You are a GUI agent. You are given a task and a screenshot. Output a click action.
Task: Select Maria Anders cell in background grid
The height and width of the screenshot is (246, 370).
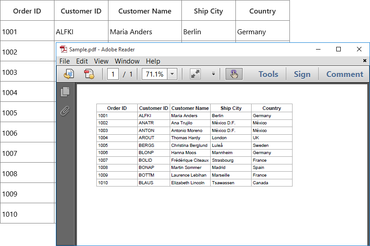point(145,32)
